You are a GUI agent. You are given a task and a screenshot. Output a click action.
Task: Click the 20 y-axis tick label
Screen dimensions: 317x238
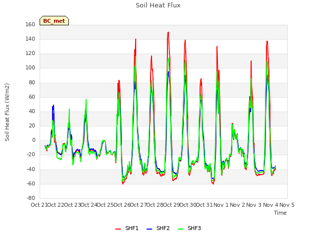click(x=32, y=125)
